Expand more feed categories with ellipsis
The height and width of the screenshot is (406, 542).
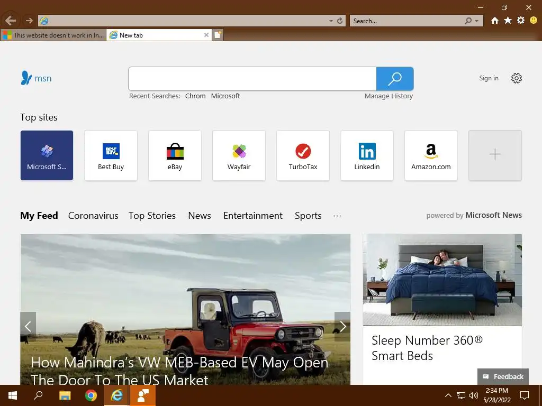(337, 216)
